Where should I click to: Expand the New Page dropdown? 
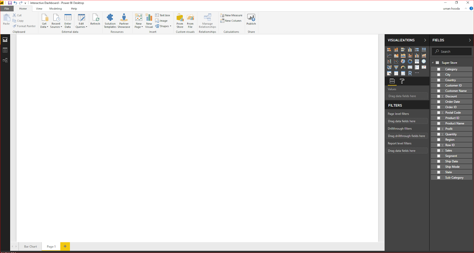(x=139, y=21)
